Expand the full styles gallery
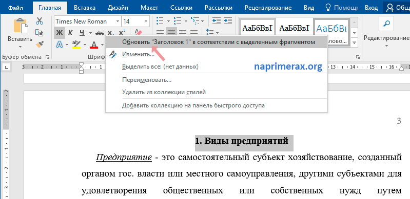The height and width of the screenshot is (199, 410). pyautogui.click(x=354, y=42)
